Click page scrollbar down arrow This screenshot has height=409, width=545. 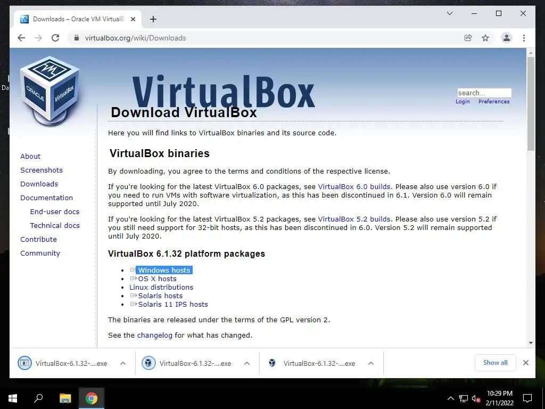[531, 343]
